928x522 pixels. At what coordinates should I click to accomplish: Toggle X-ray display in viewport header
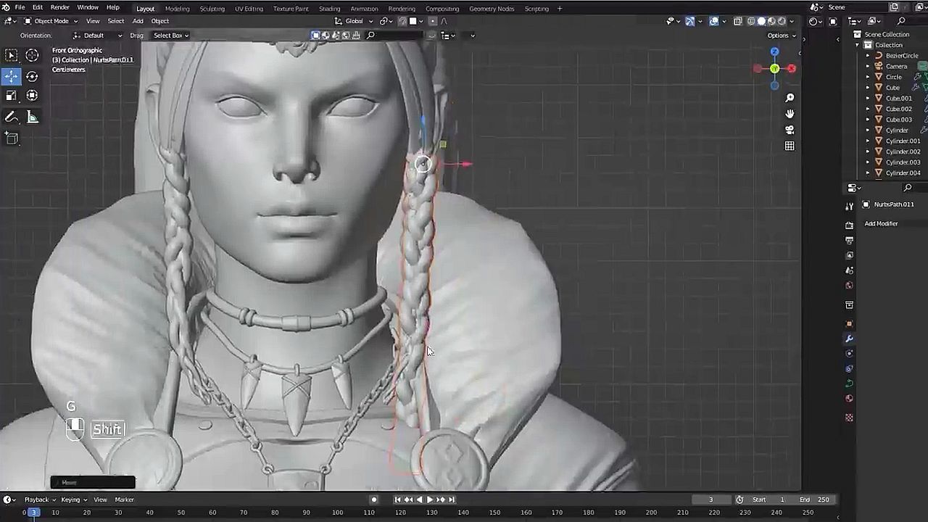[x=738, y=21]
